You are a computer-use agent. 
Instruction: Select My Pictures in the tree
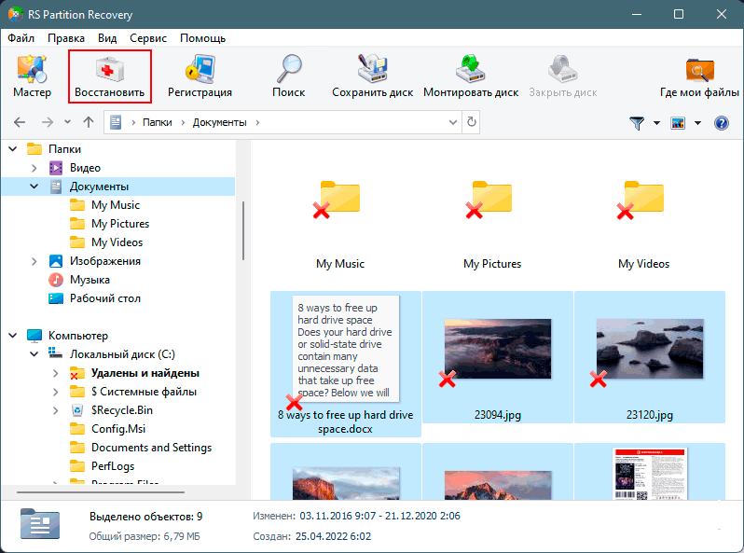(x=120, y=224)
